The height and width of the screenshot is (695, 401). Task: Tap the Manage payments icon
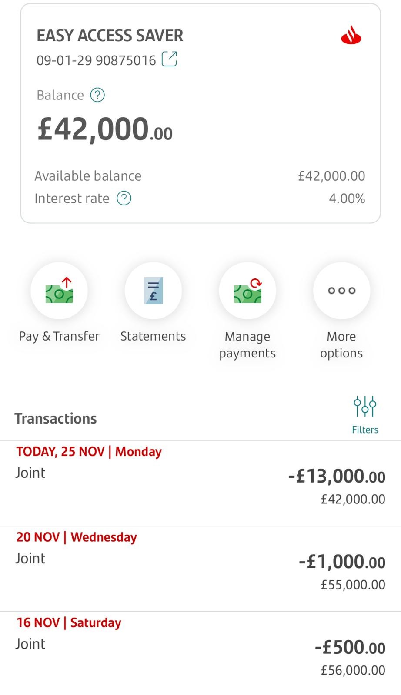(247, 291)
